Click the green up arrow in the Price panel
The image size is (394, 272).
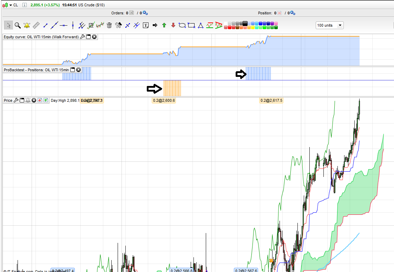pos(46,100)
